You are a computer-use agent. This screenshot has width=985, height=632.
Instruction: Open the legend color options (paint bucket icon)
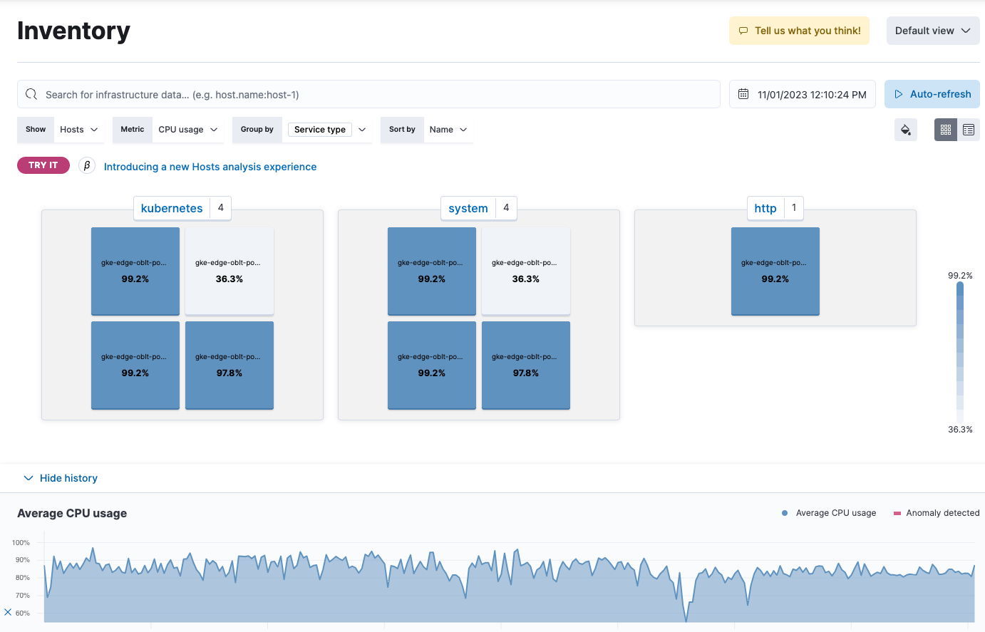click(x=905, y=129)
